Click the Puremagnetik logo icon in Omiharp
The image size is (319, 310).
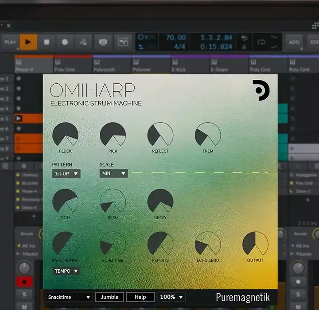coord(261,90)
